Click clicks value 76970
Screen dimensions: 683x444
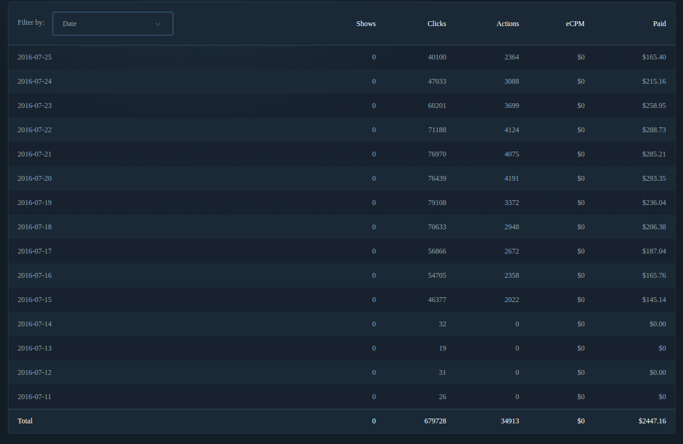click(437, 154)
